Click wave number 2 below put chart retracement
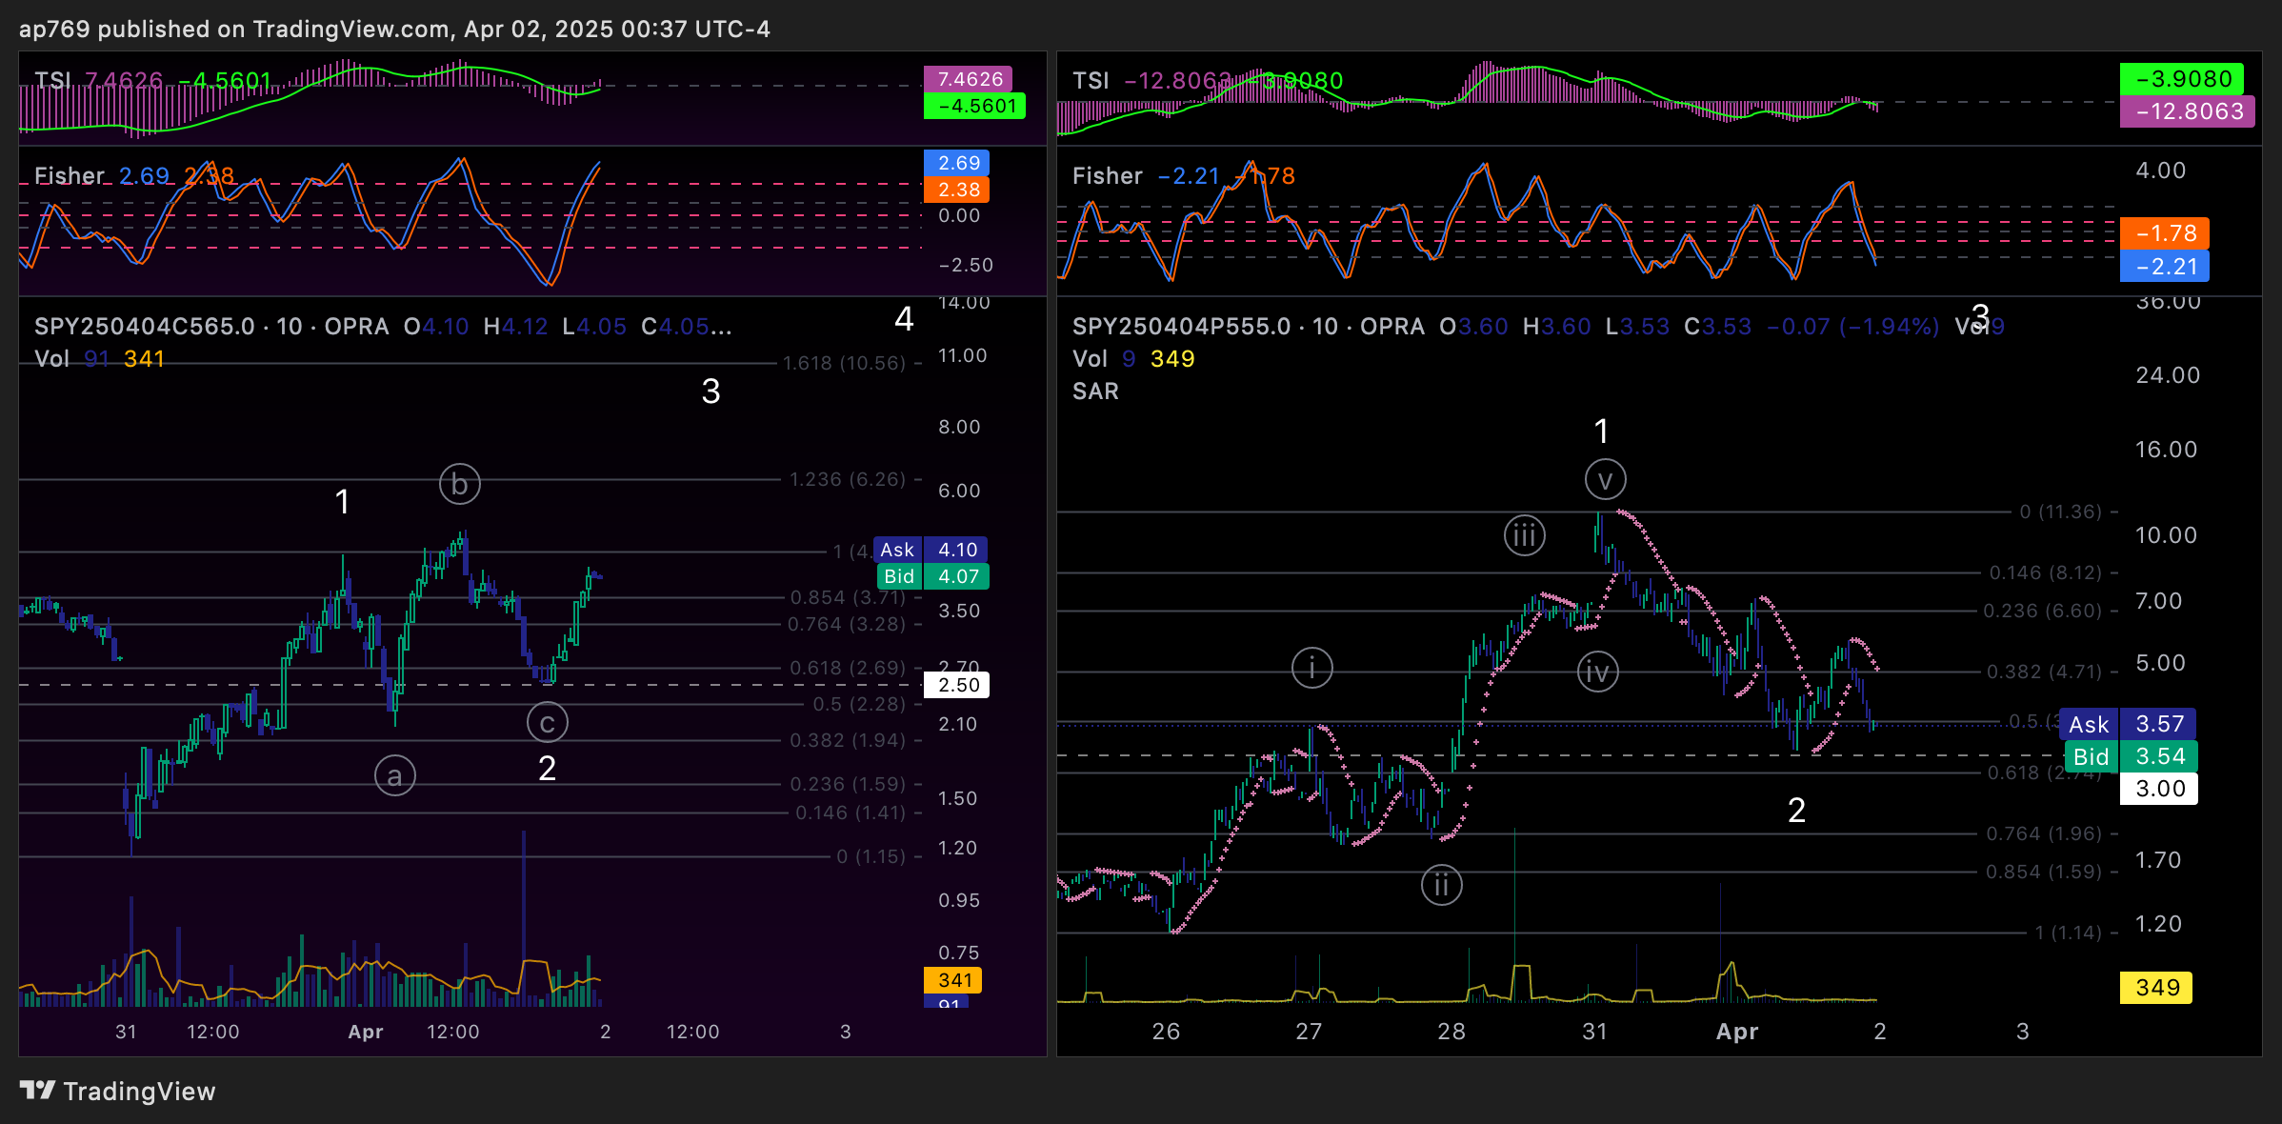Viewport: 2282px width, 1124px height. [1796, 811]
